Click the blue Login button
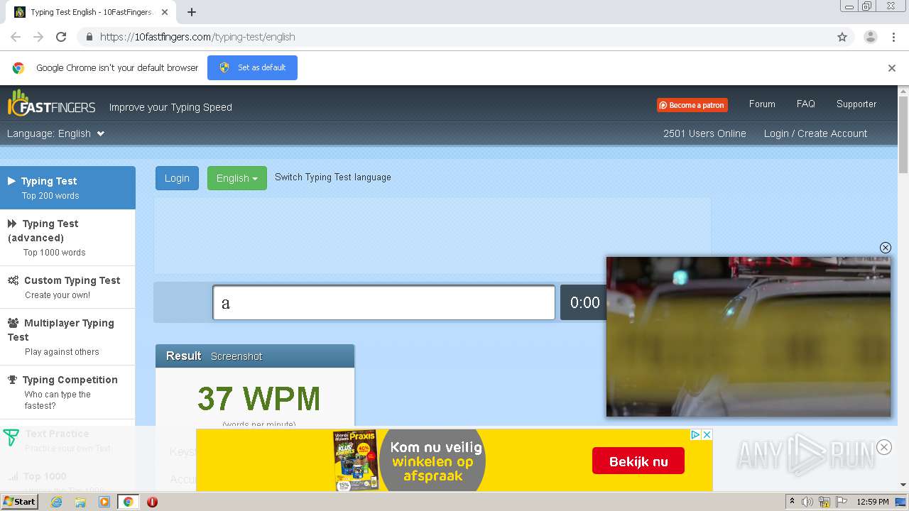The width and height of the screenshot is (909, 511). [x=177, y=178]
